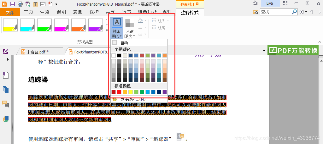Expand the left navigation panel arrow

(x=8, y=59)
